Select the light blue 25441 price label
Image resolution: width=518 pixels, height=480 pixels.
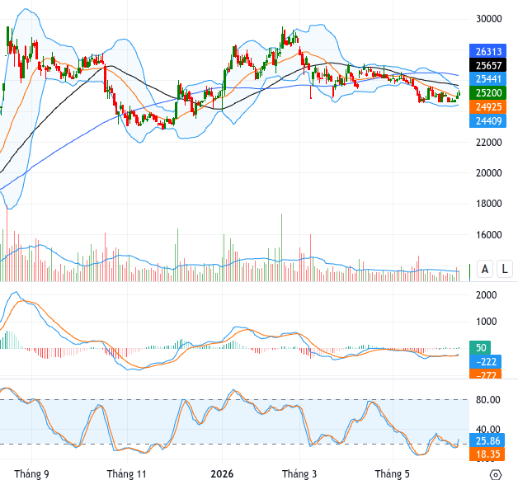(488, 79)
